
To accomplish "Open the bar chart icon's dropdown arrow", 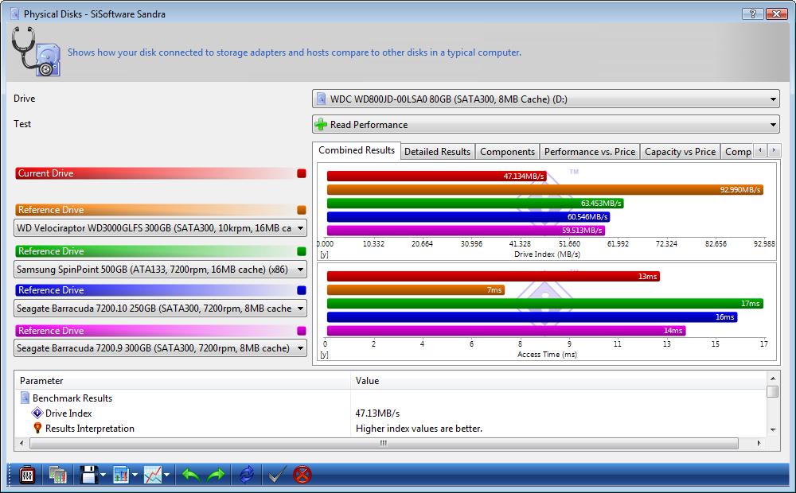I will 135,476.
